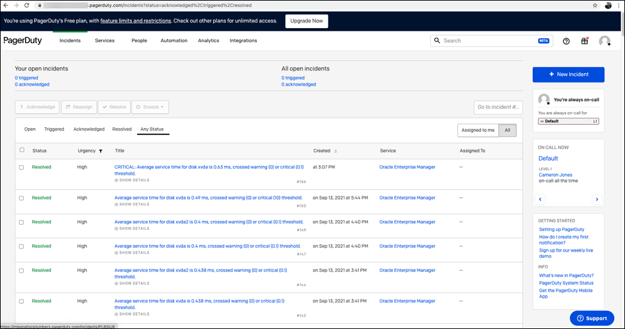Create a New Incident

(569, 74)
